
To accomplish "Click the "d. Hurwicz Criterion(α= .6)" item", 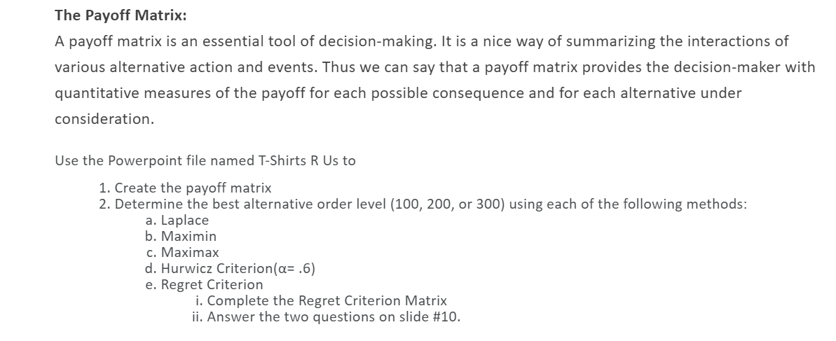I will pyautogui.click(x=230, y=269).
